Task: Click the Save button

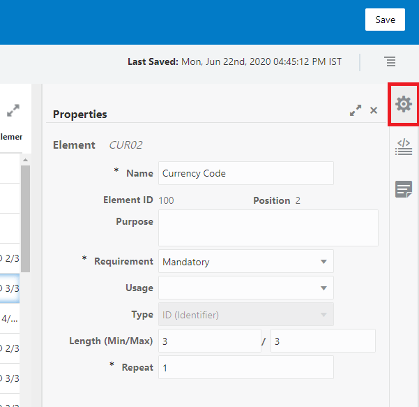Action: (385, 20)
